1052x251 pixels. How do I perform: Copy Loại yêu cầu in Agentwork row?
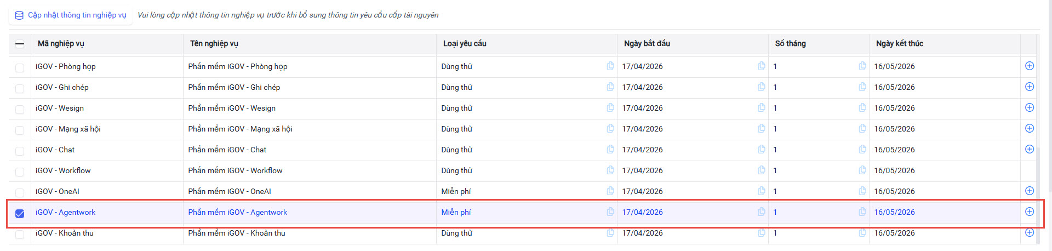click(610, 212)
